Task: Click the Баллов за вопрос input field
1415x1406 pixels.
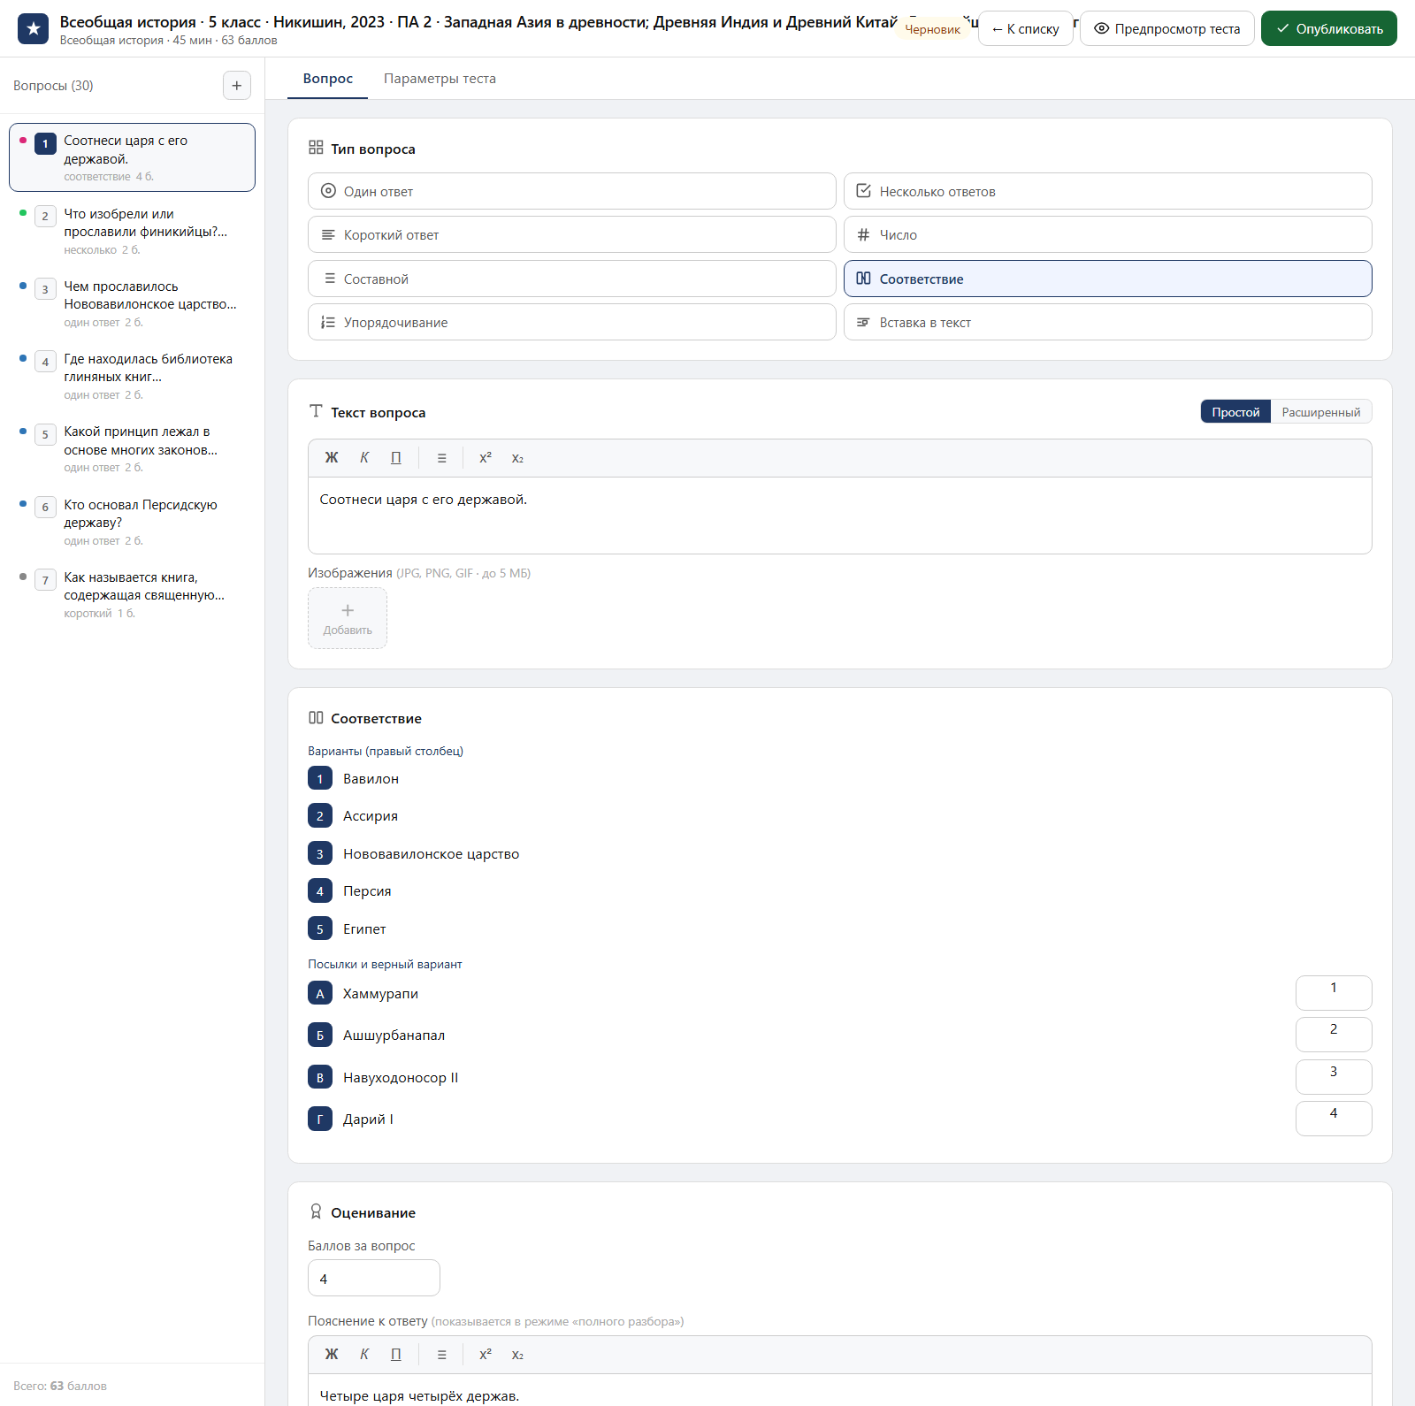Action: [373, 1279]
